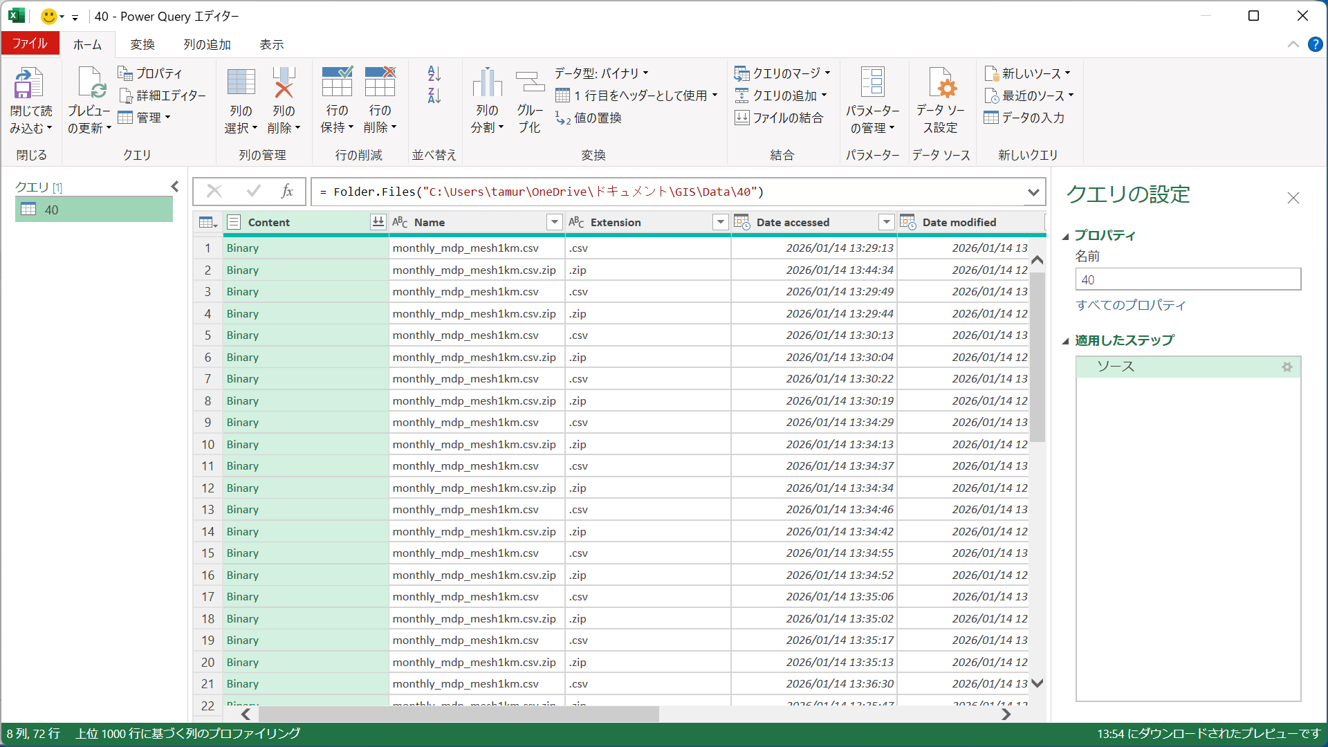Switch to the Transform (変換) ribbon tab

[142, 44]
